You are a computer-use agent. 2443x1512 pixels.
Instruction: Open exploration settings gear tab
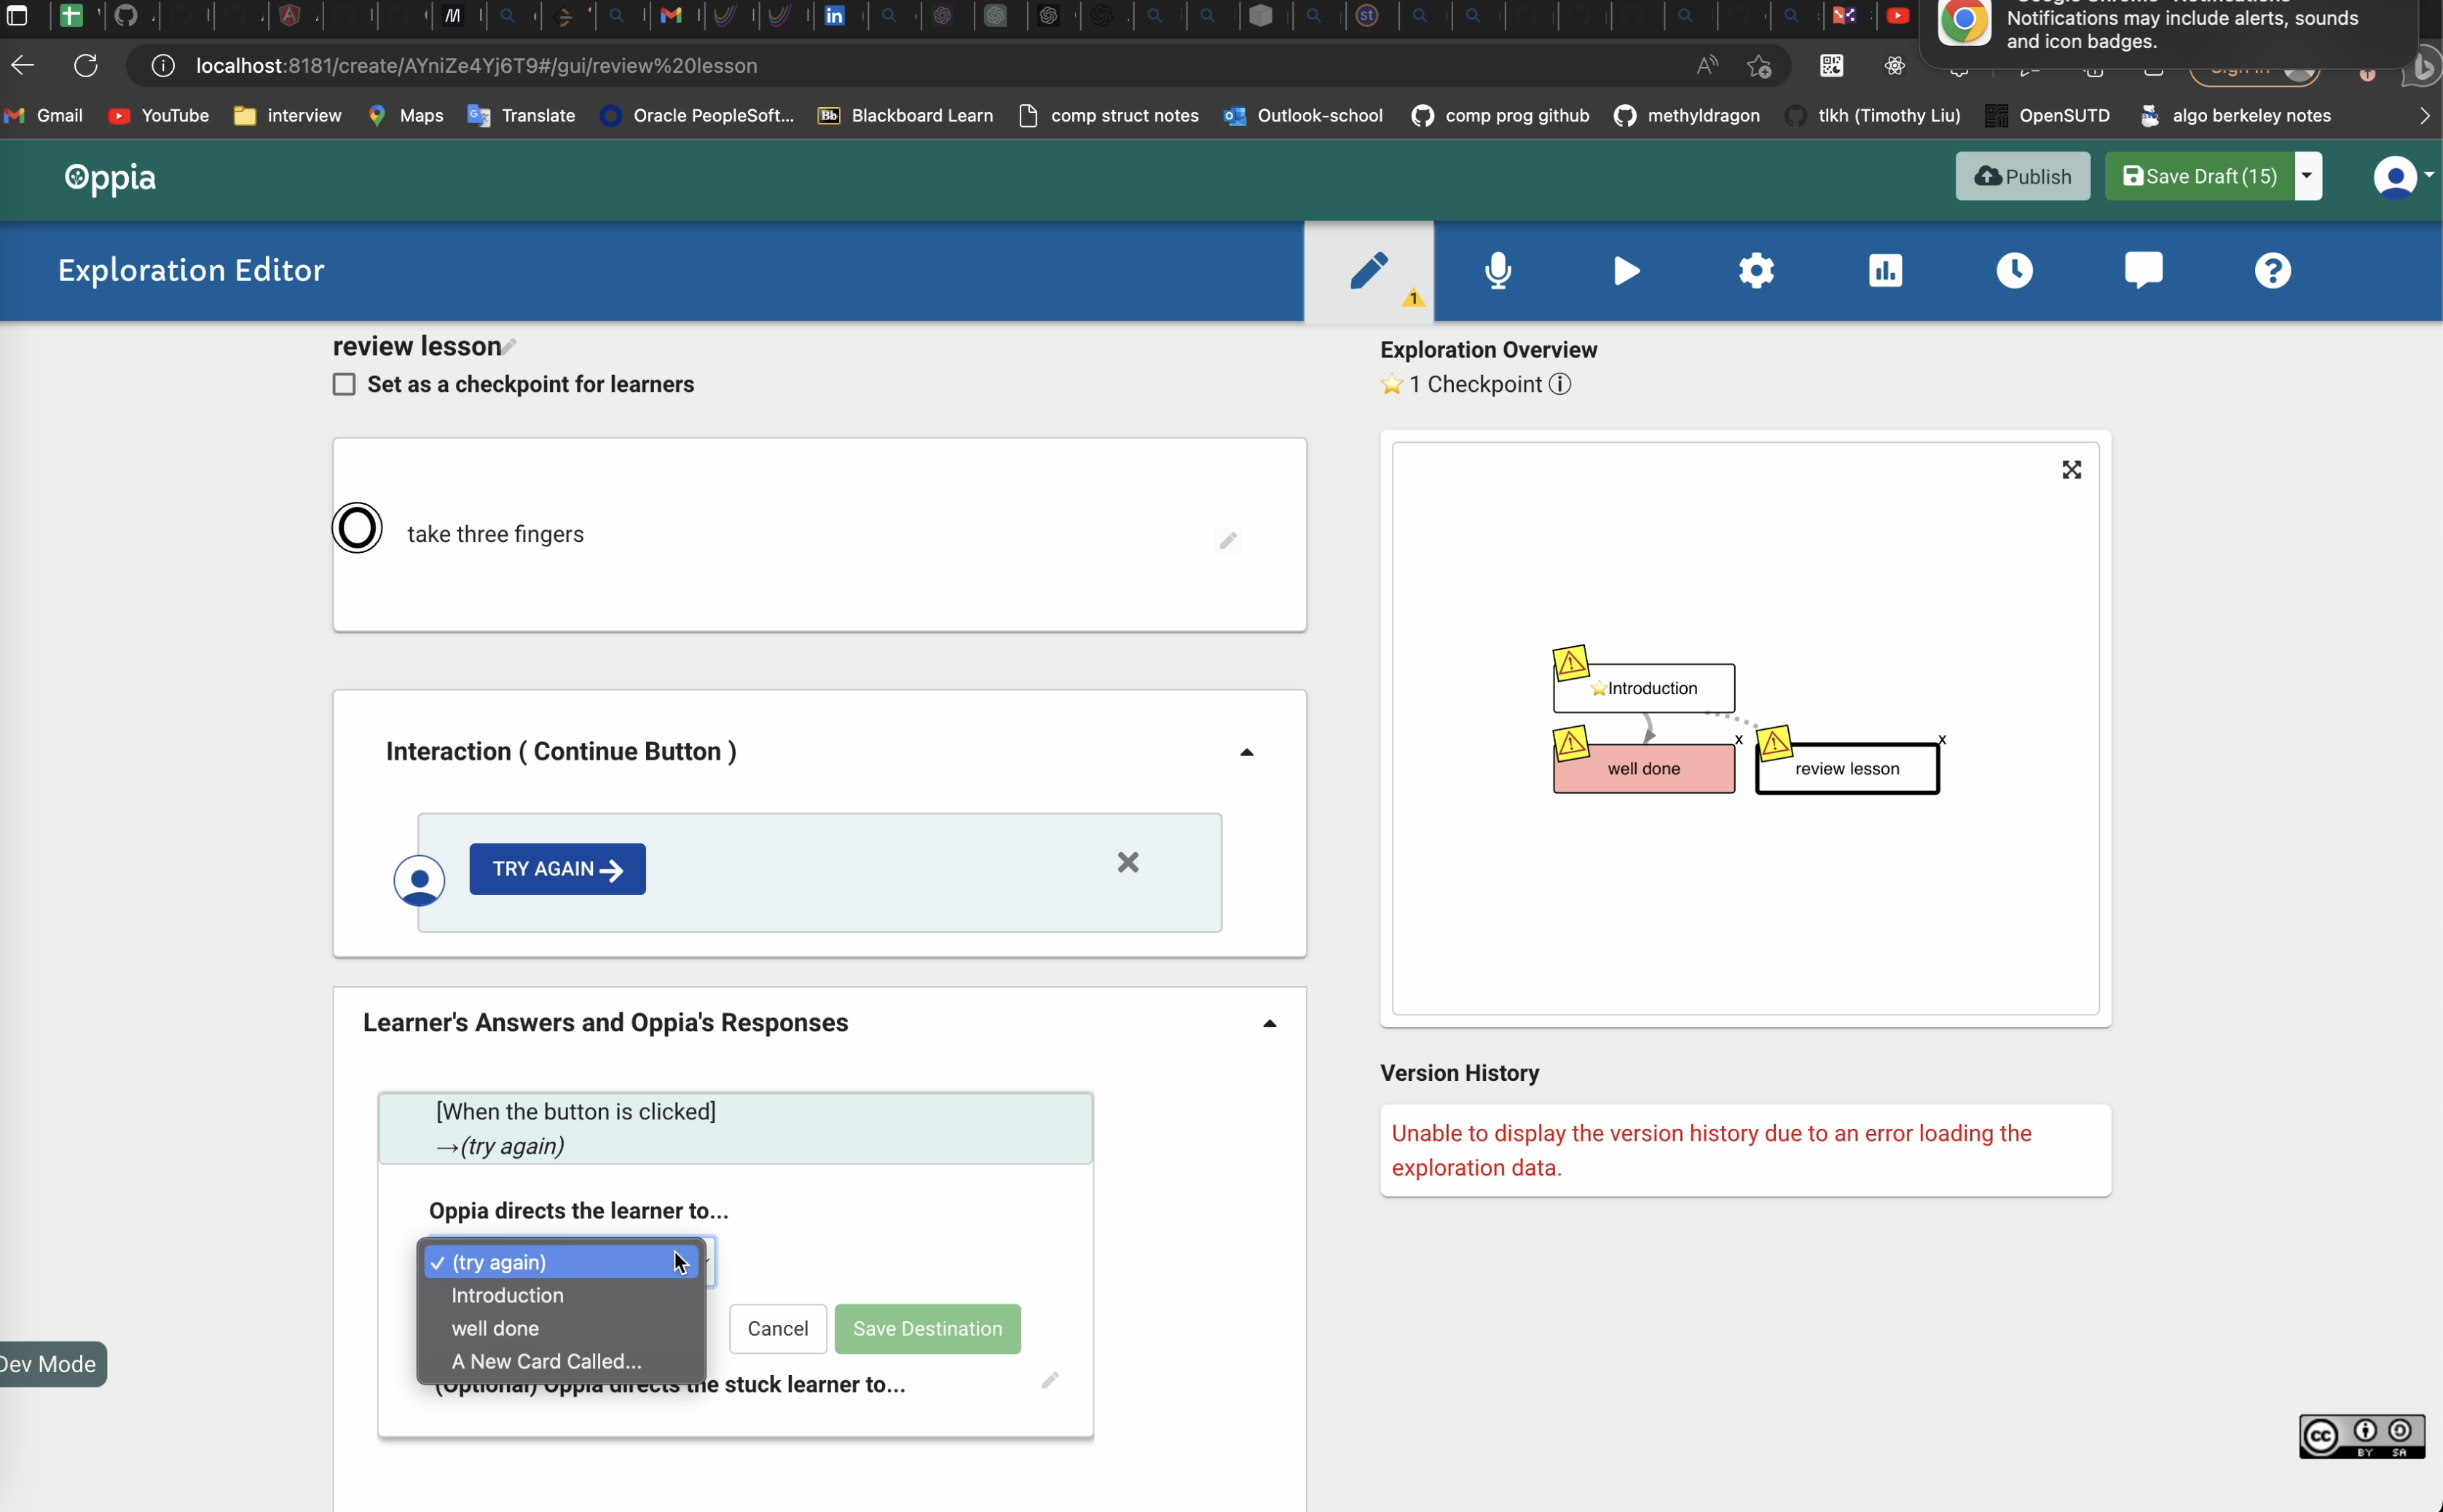click(1756, 271)
